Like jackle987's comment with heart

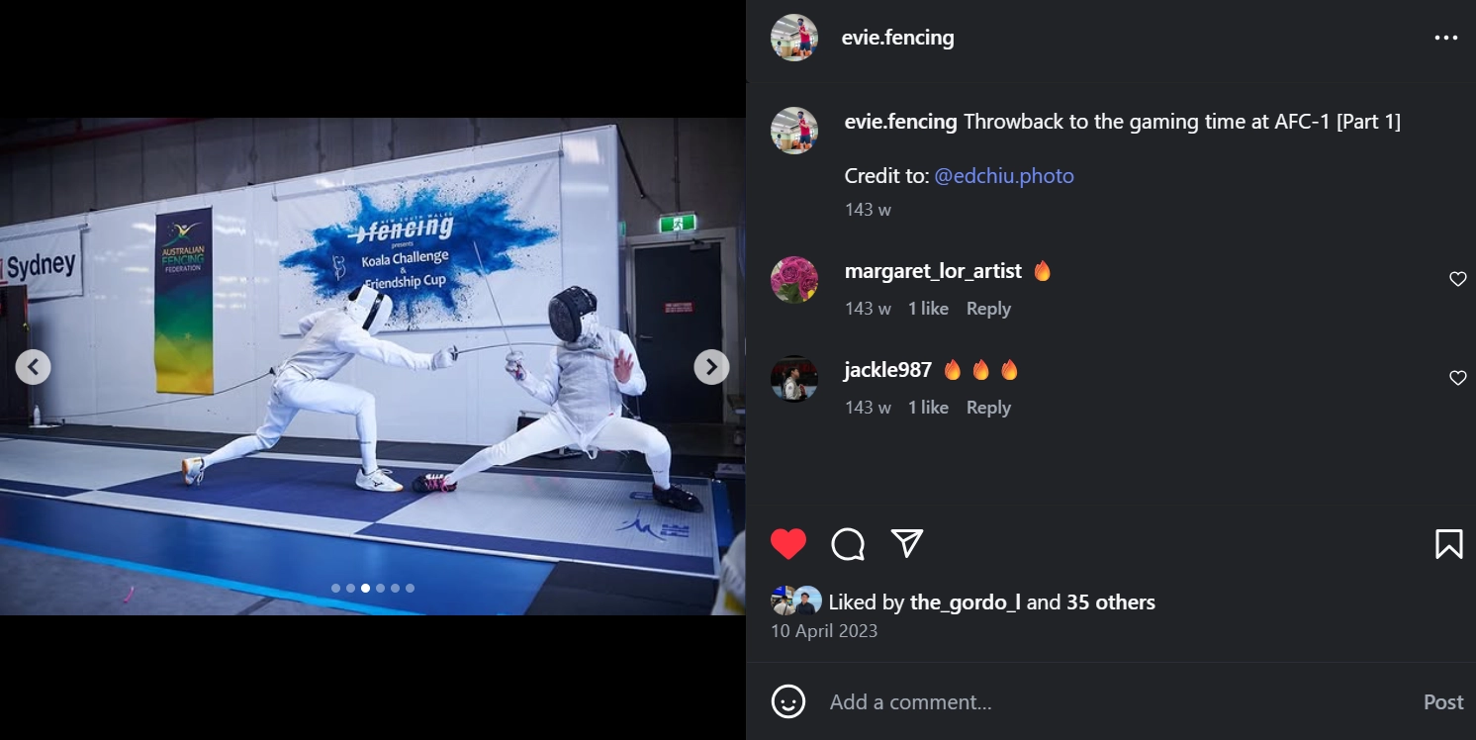pyautogui.click(x=1457, y=378)
